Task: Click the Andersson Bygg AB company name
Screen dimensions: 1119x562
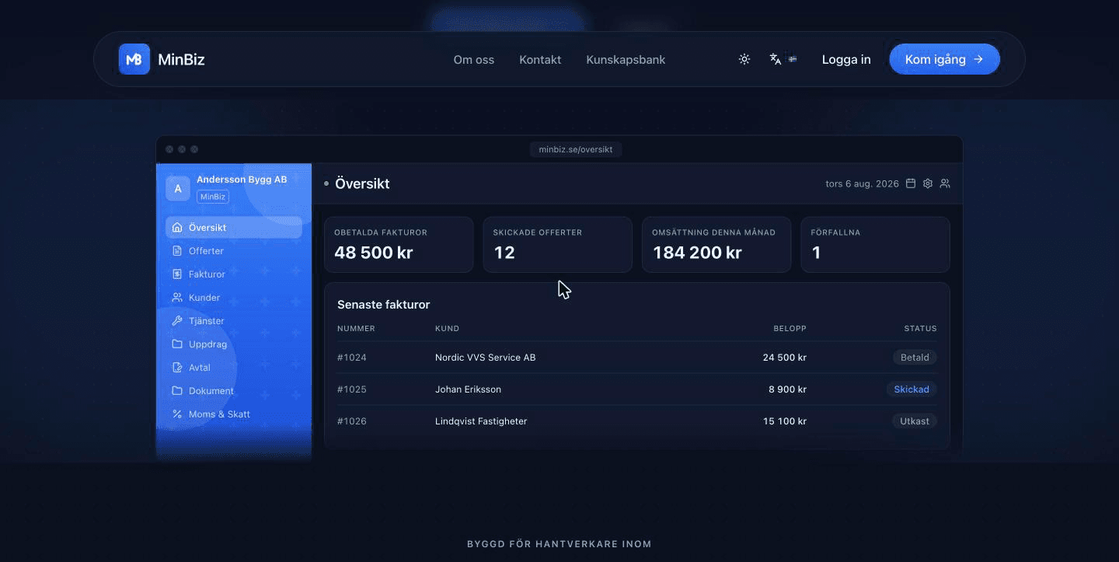Action: tap(242, 180)
